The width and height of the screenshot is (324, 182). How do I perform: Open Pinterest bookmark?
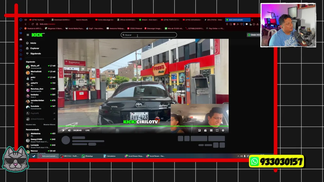click(x=135, y=29)
